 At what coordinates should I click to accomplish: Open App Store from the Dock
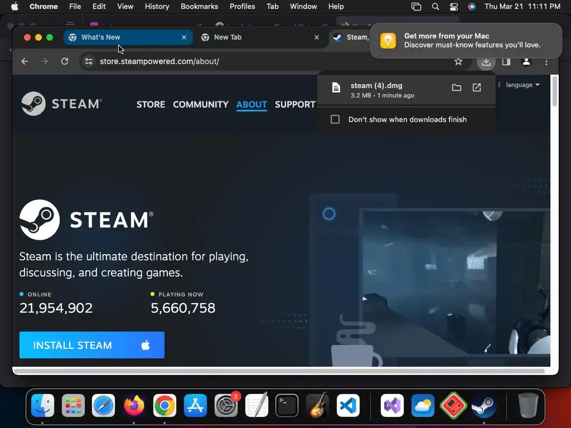pos(195,406)
